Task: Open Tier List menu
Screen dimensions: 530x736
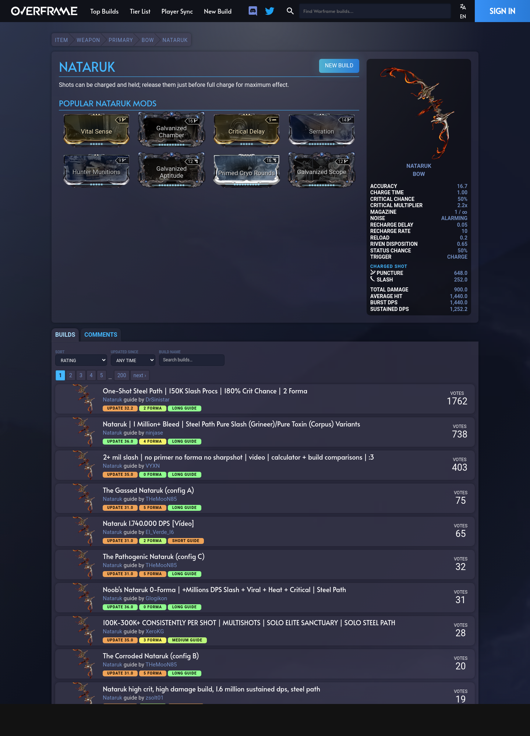Action: (140, 11)
